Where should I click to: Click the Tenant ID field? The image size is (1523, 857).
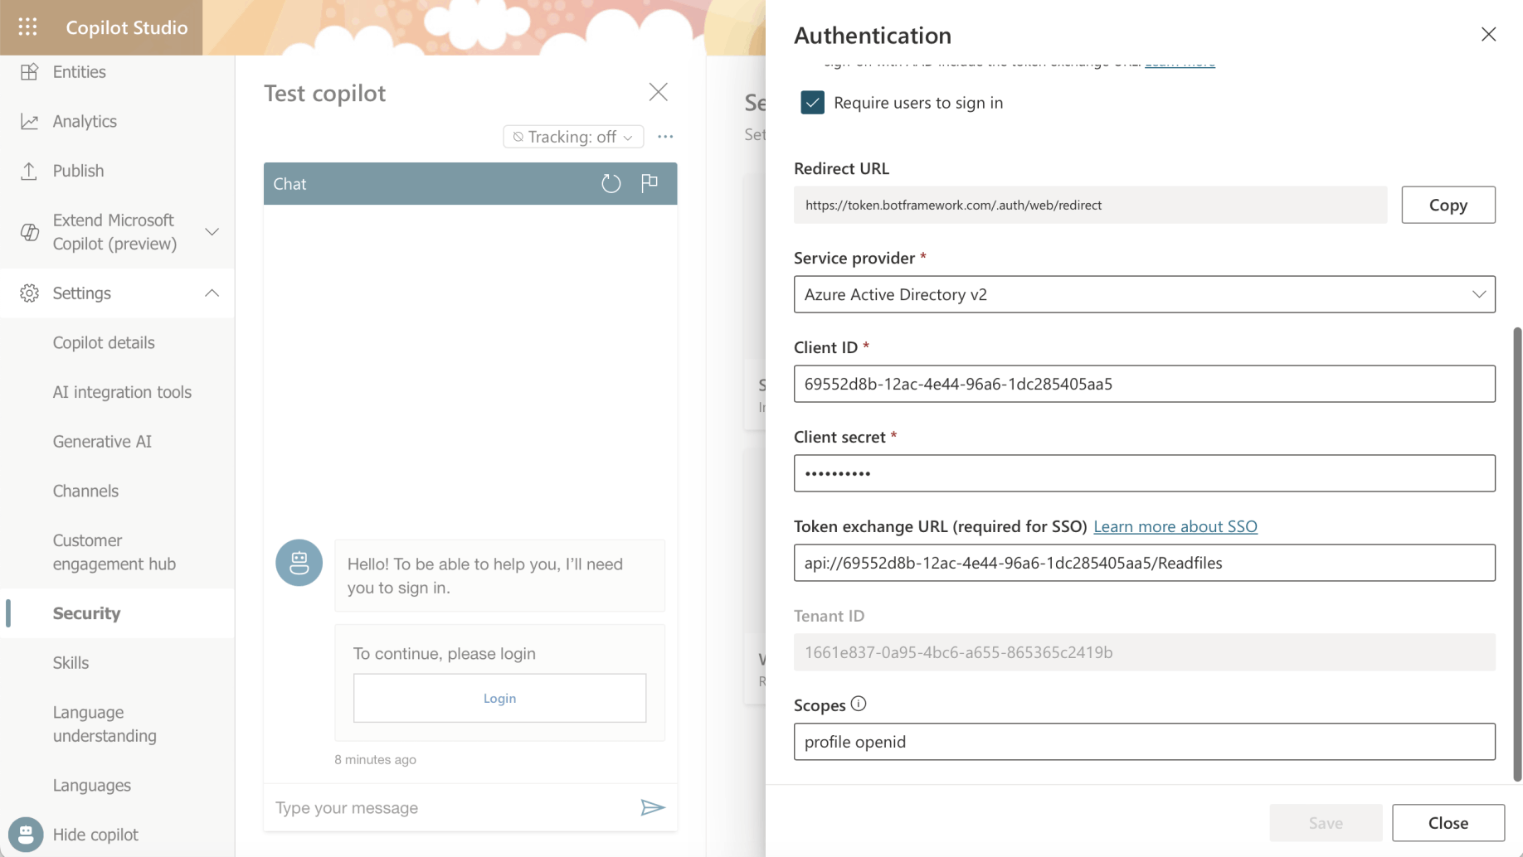(x=1144, y=652)
